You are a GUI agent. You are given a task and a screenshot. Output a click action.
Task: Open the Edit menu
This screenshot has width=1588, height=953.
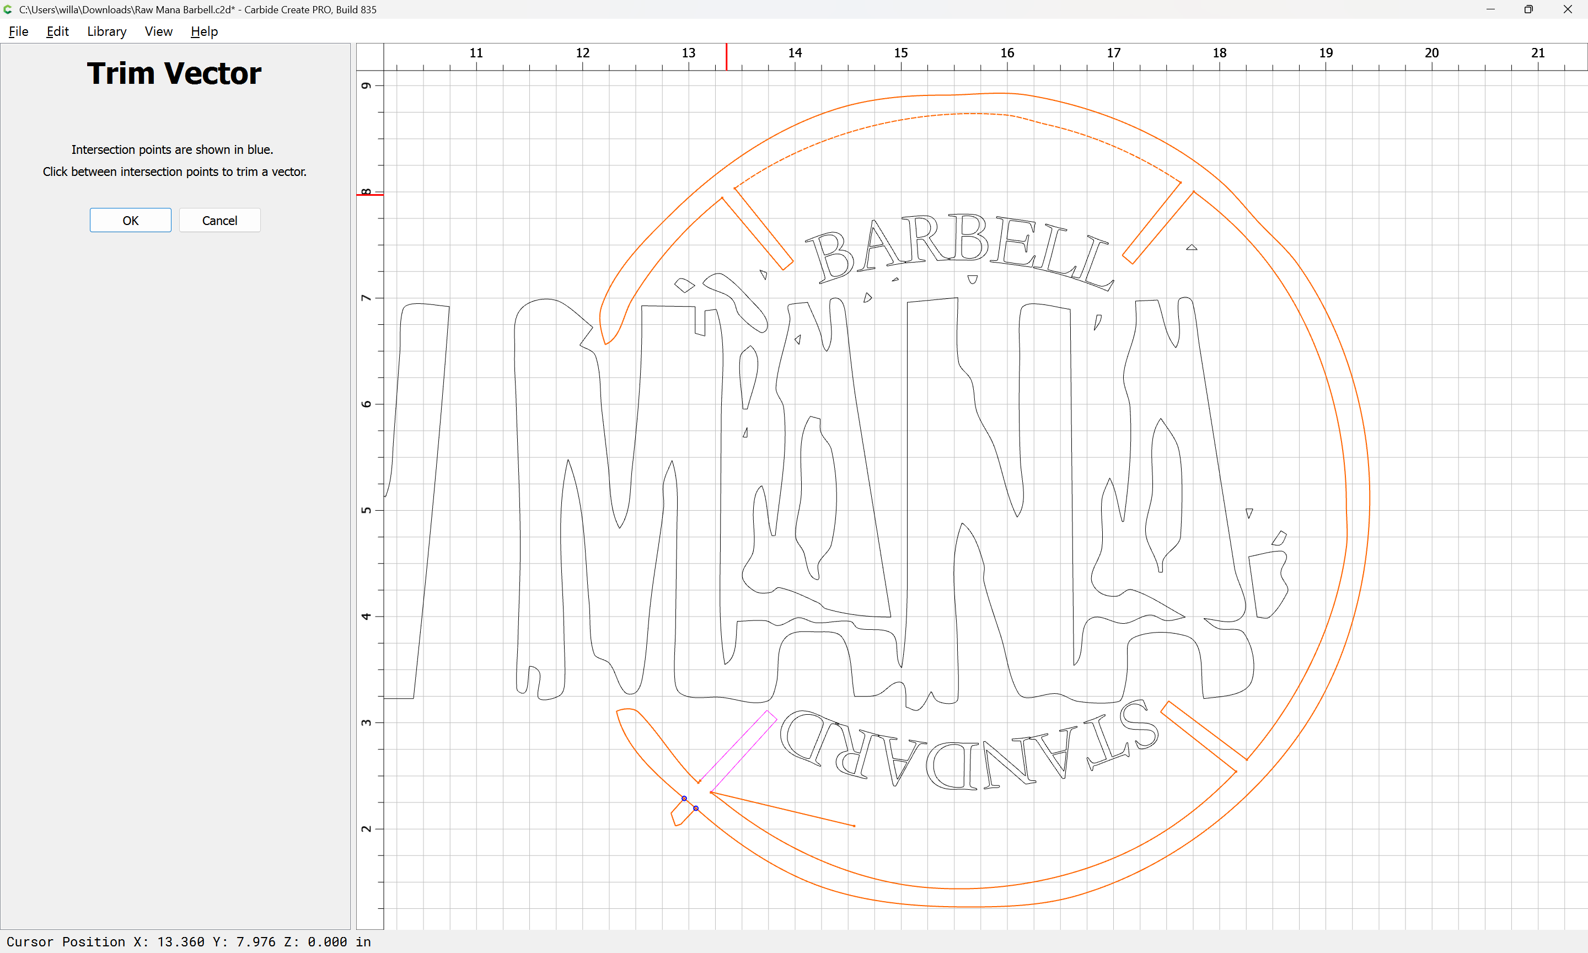tap(57, 31)
